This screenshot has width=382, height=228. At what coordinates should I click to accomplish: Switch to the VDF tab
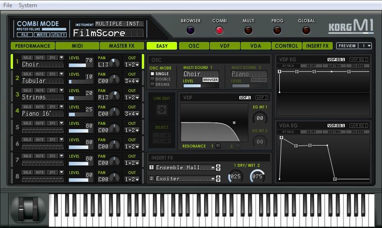225,46
